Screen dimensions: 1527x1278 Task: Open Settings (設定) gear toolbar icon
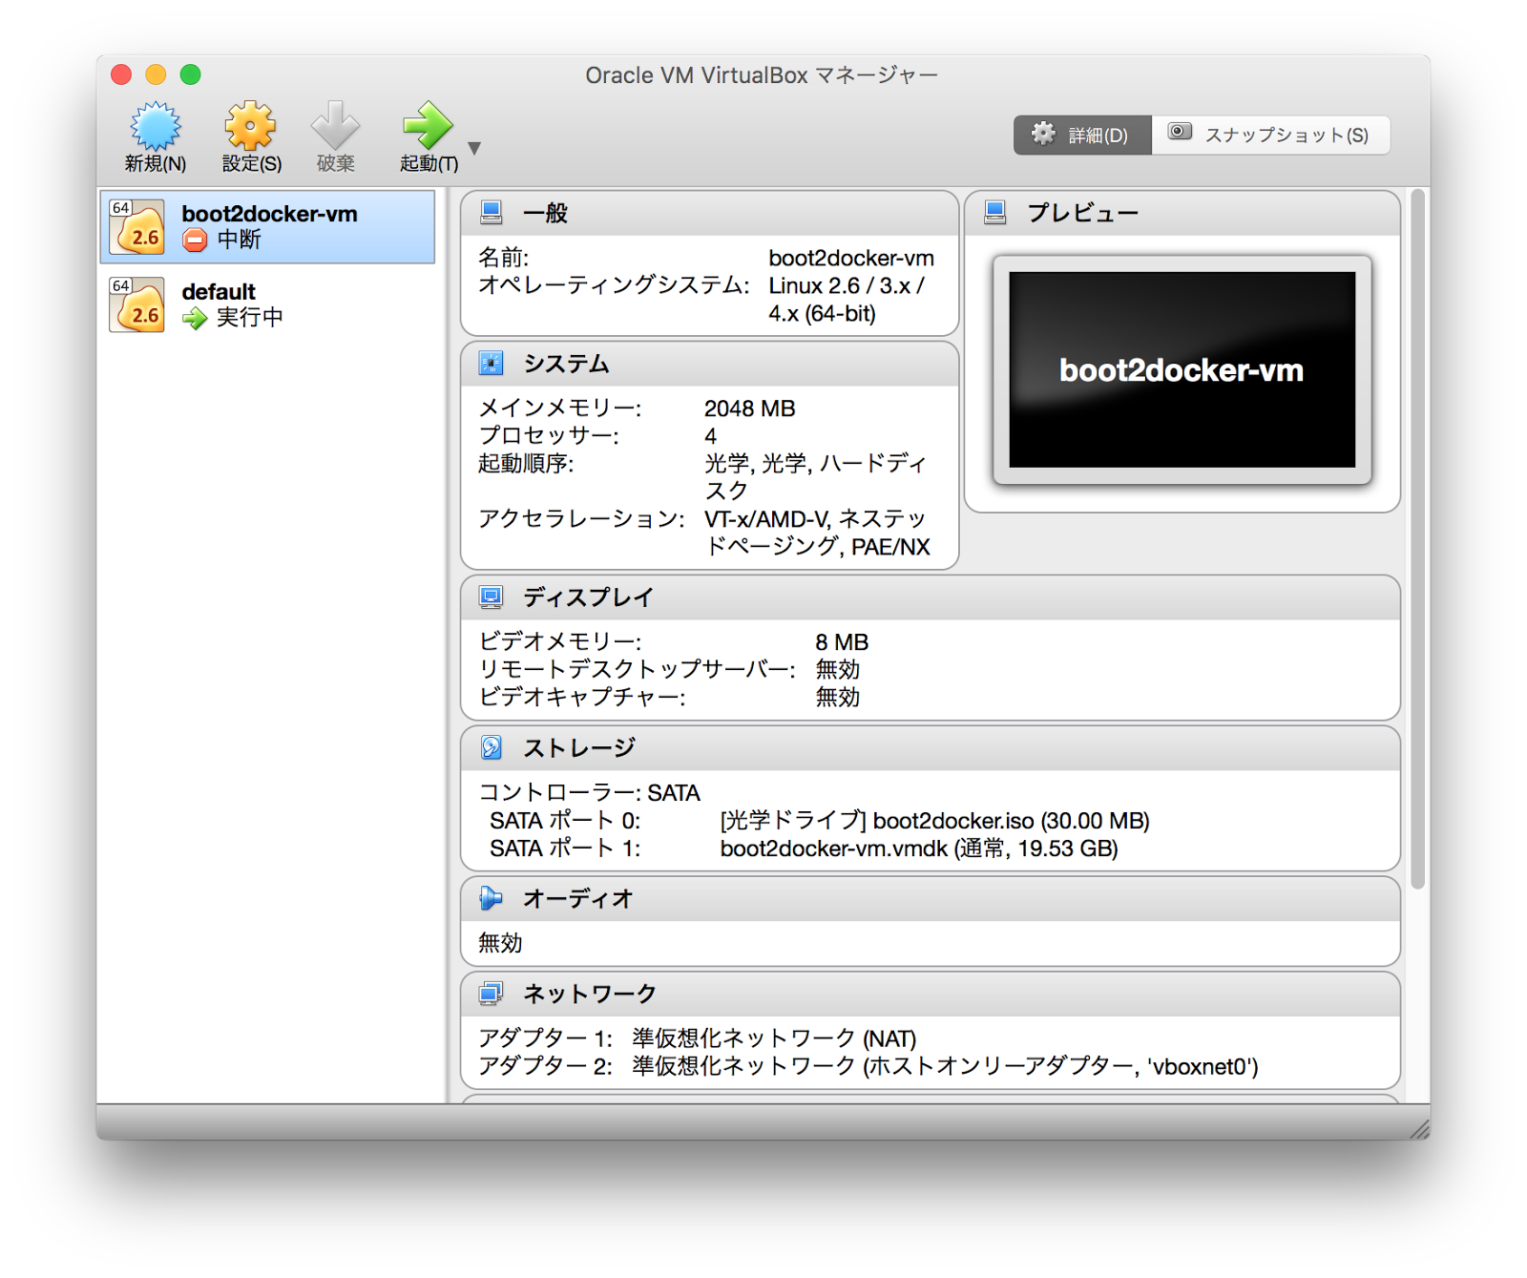click(250, 126)
